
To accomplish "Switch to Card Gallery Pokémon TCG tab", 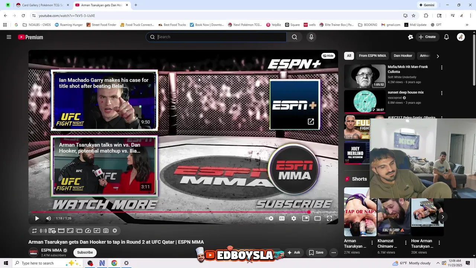I will (42, 5).
